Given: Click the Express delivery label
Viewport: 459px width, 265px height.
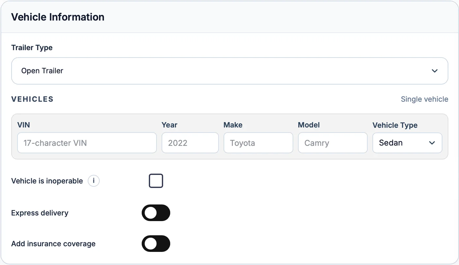Looking at the screenshot, I should (x=40, y=213).
